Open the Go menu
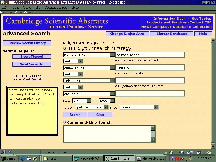The height and width of the screenshot is (162, 216). tap(38, 7)
